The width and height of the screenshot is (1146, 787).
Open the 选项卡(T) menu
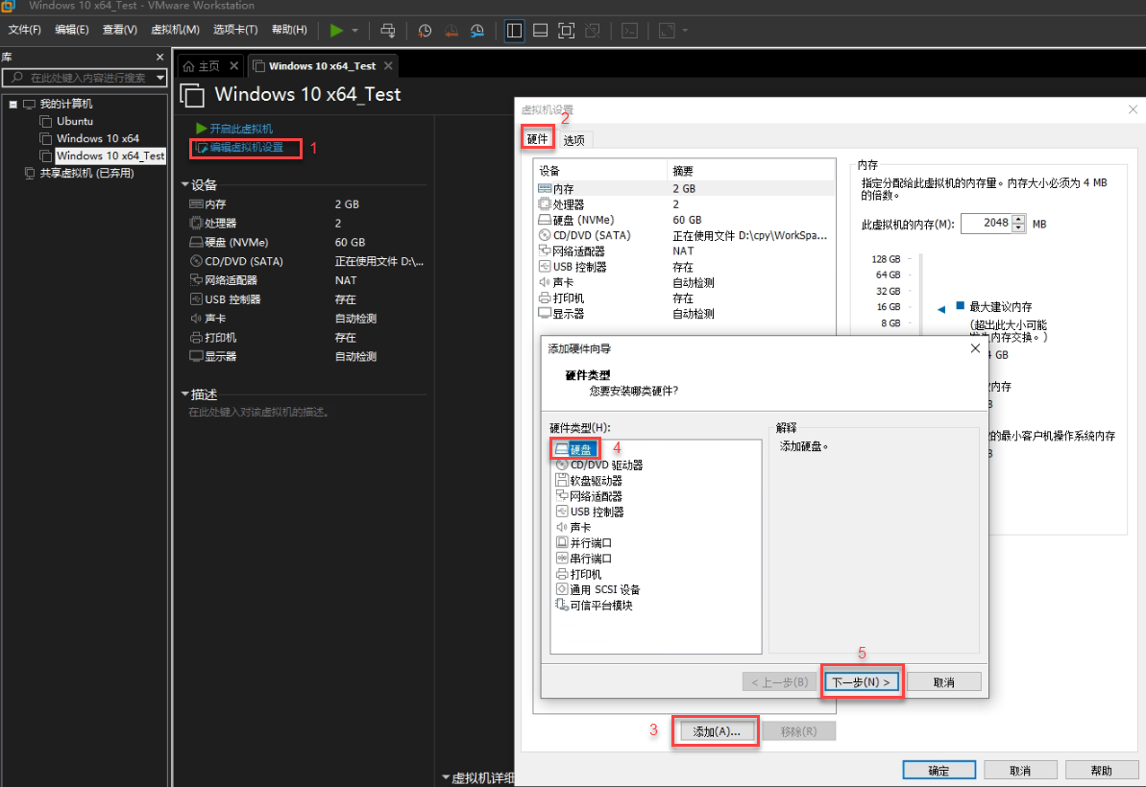coord(235,29)
